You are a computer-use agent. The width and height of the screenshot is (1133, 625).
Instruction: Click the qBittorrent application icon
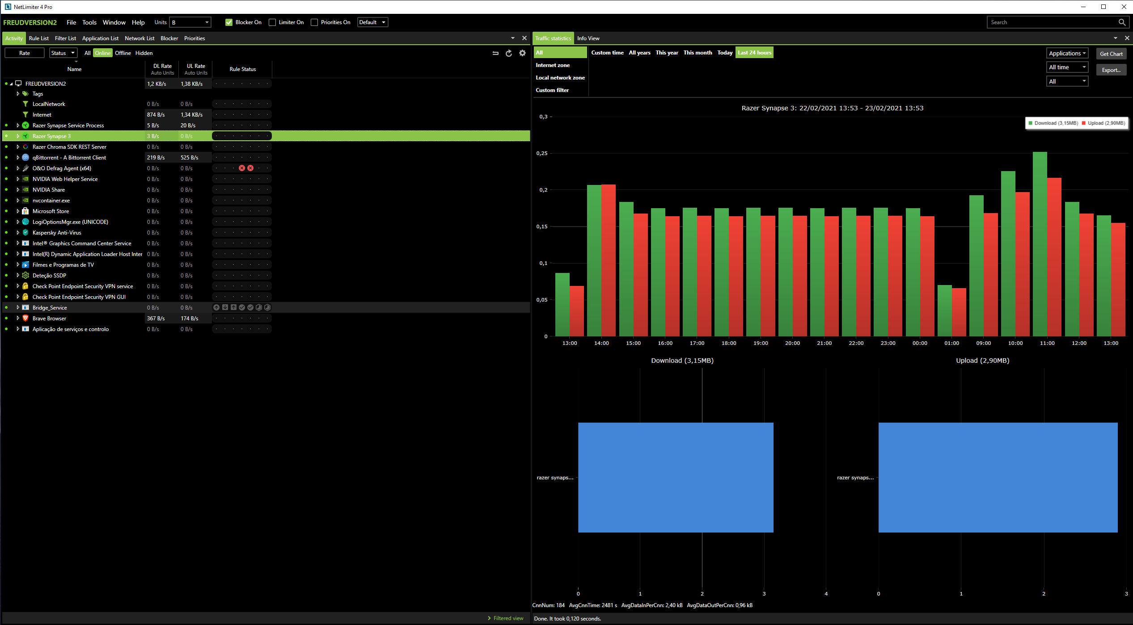pos(25,158)
